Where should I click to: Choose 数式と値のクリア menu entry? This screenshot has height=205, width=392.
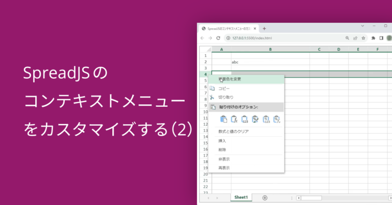click(x=246, y=132)
